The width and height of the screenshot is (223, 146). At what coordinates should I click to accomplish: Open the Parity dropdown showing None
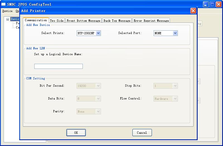[89, 111]
